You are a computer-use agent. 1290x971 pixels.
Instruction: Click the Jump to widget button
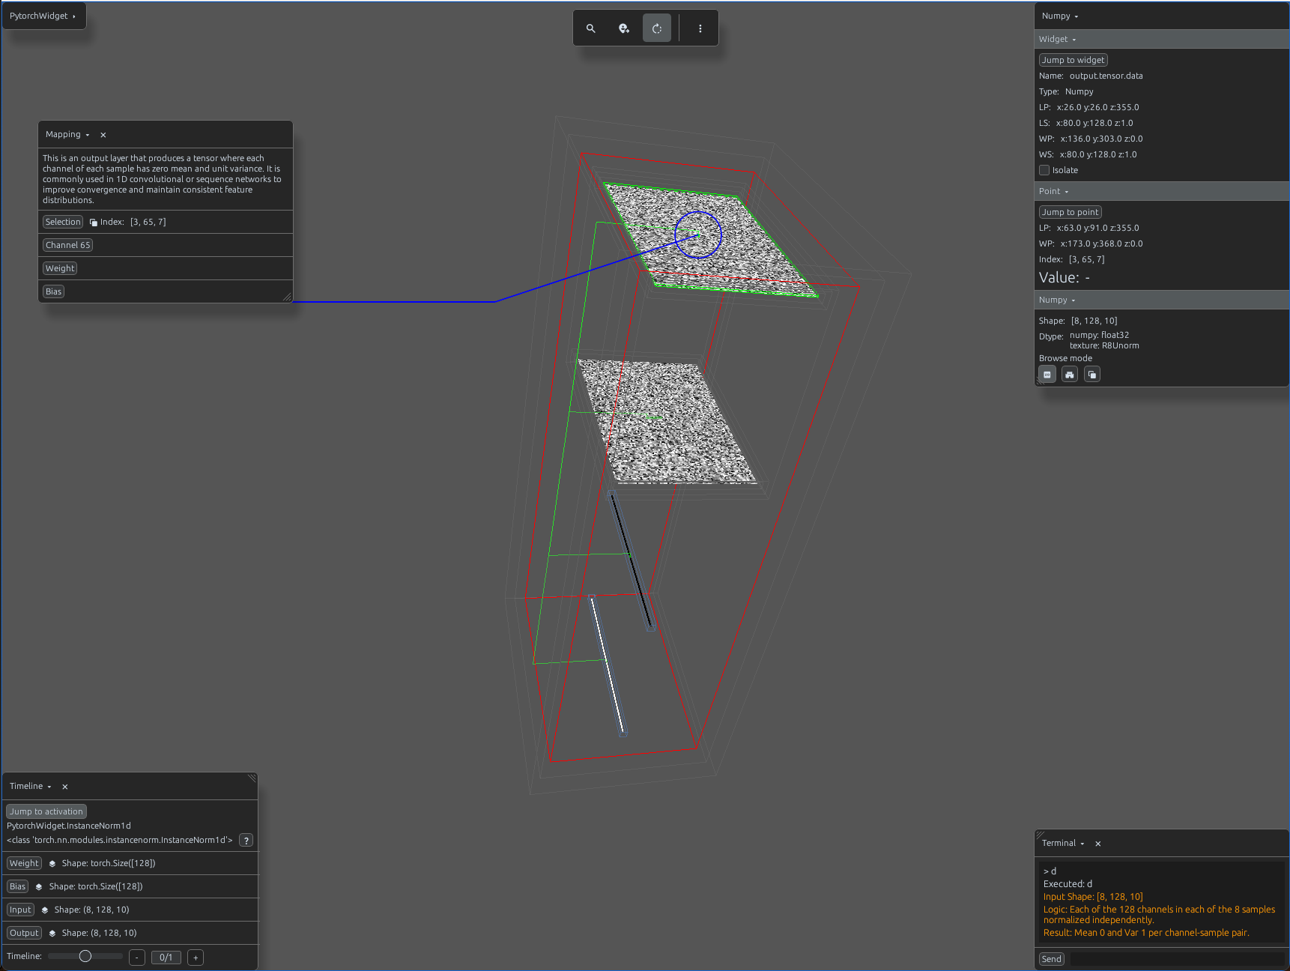click(1074, 60)
